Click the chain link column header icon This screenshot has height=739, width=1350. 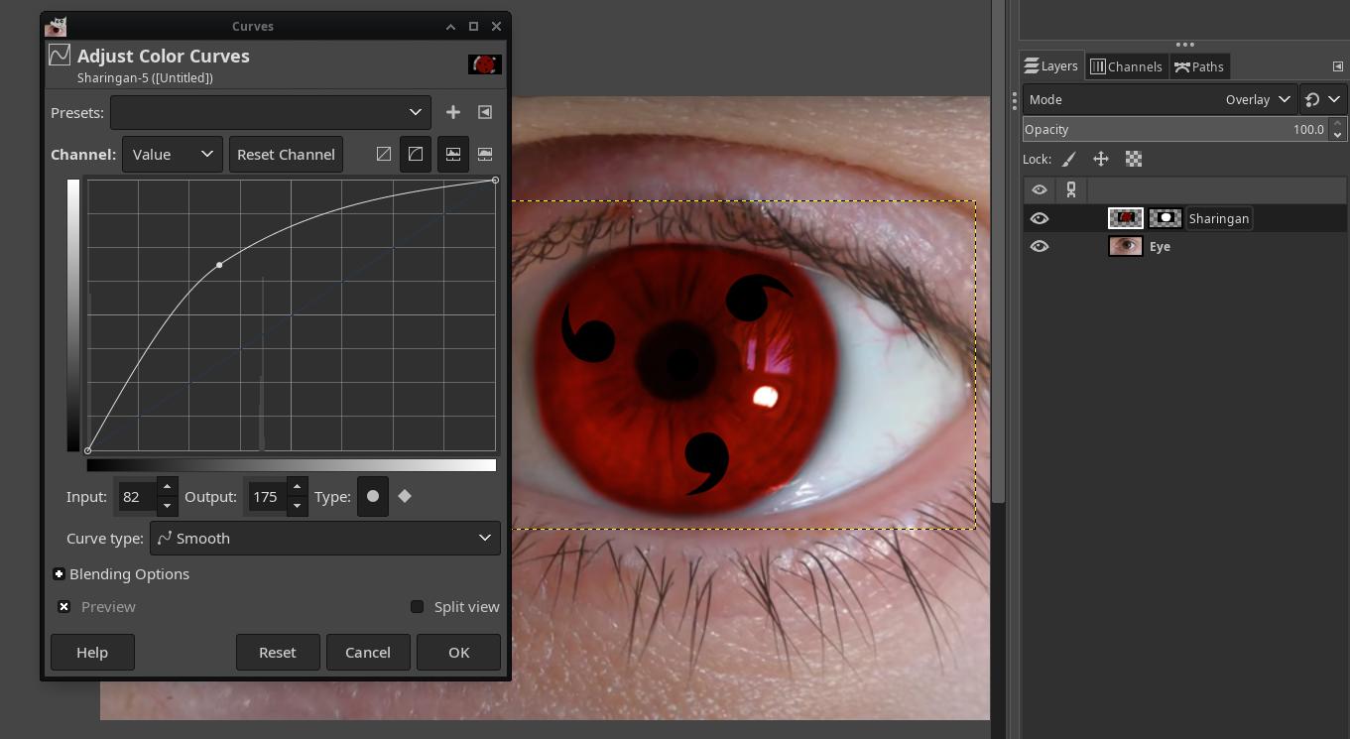1071,189
